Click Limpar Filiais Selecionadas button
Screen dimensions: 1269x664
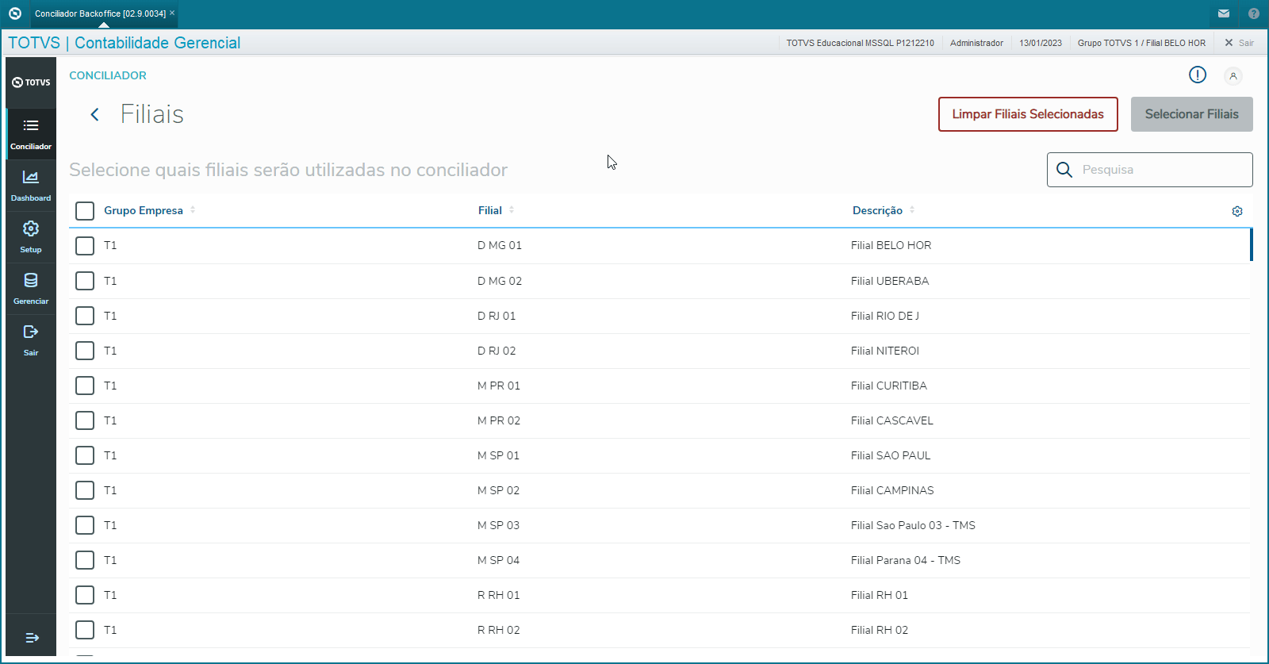tap(1028, 114)
